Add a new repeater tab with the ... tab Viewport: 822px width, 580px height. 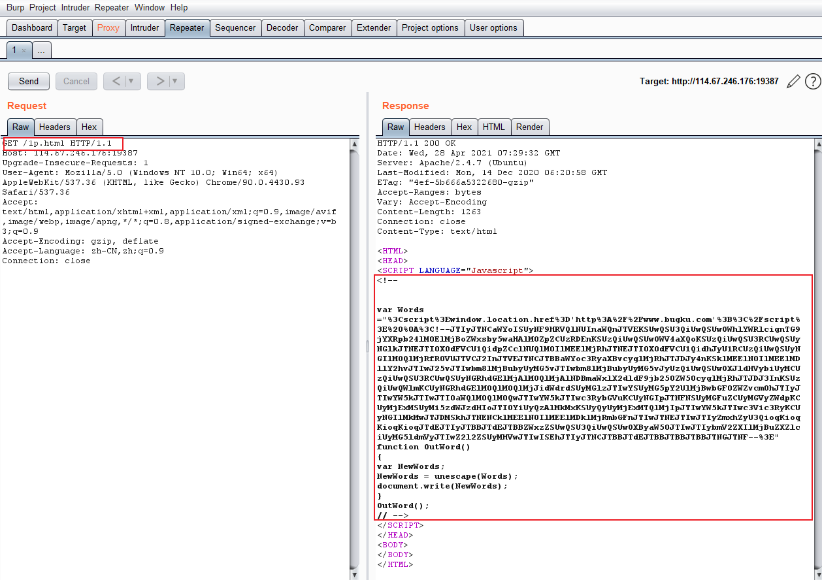(41, 50)
